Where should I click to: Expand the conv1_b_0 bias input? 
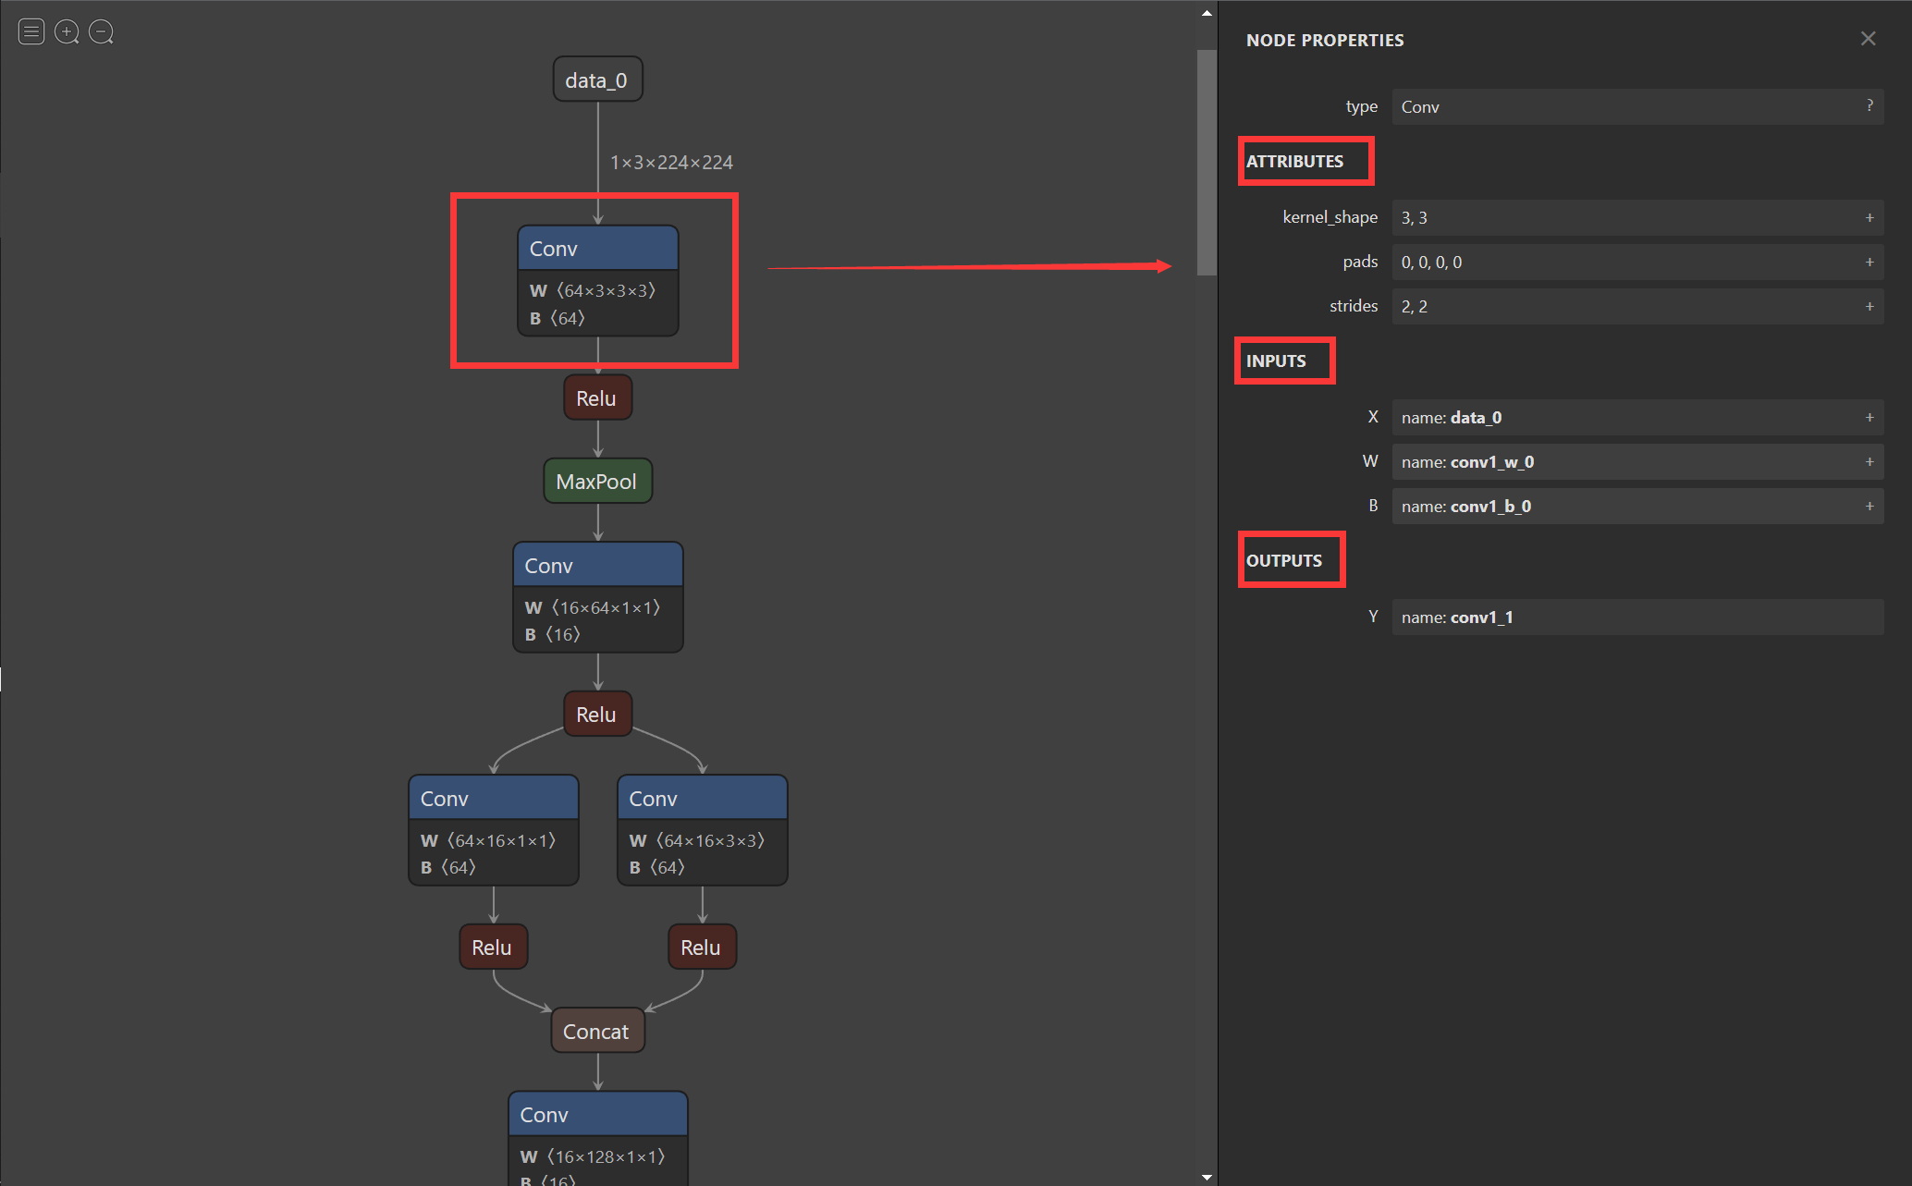click(1869, 506)
